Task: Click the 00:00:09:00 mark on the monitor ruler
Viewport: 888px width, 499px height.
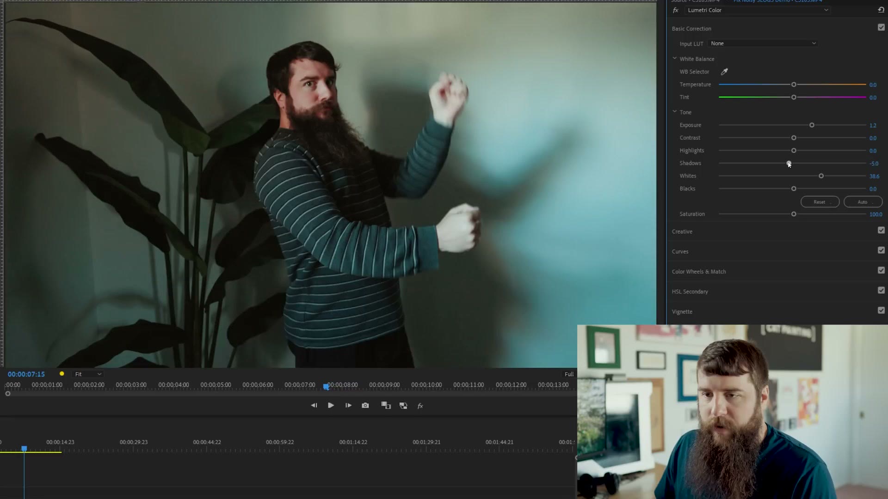Action: click(384, 385)
